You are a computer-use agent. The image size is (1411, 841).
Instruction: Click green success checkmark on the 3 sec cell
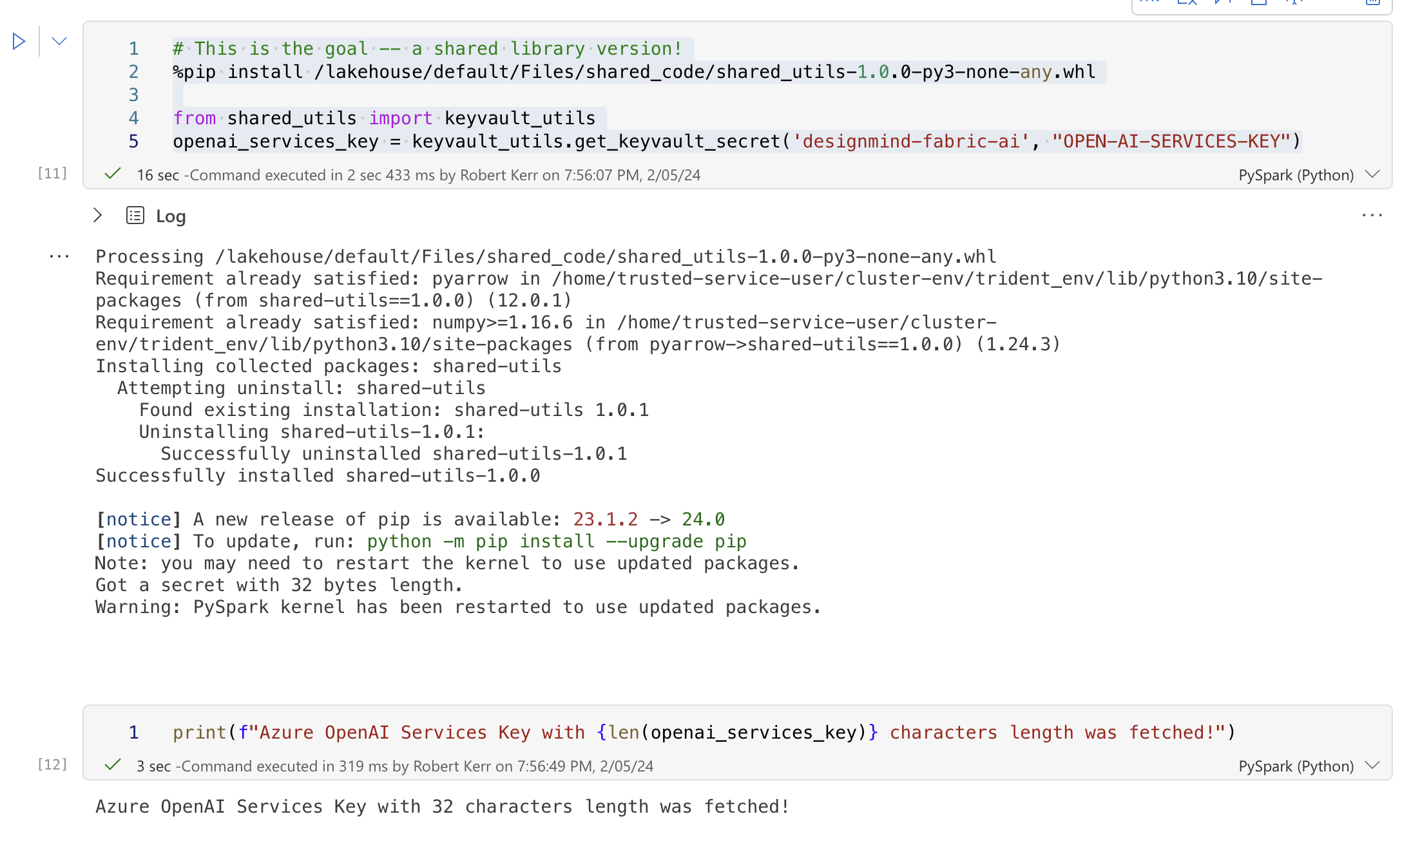113,765
